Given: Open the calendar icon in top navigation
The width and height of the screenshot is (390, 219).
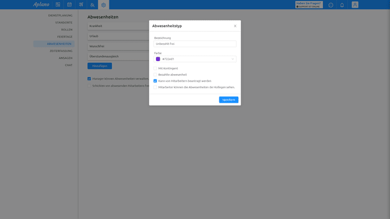Looking at the screenshot, I should coord(69,5).
